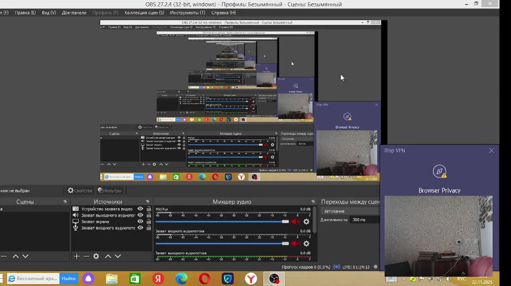Click the LIVE: 01:24:13 status text
511x286 pixels.
pyautogui.click(x=356, y=267)
